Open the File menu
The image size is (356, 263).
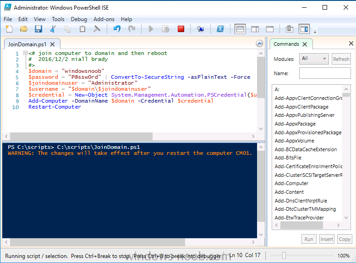pos(8,19)
